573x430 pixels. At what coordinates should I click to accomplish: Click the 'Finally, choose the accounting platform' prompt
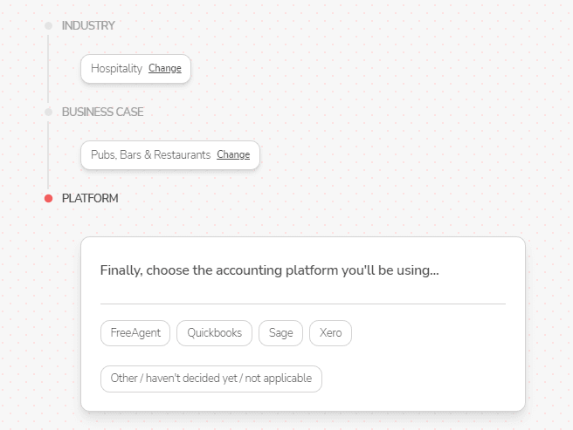[x=269, y=270]
